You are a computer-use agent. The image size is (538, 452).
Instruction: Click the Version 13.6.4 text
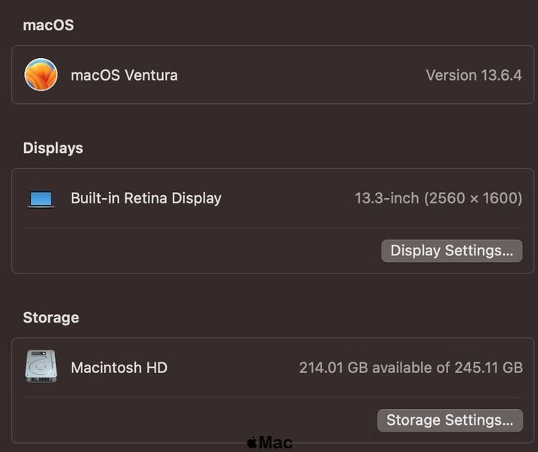point(474,75)
